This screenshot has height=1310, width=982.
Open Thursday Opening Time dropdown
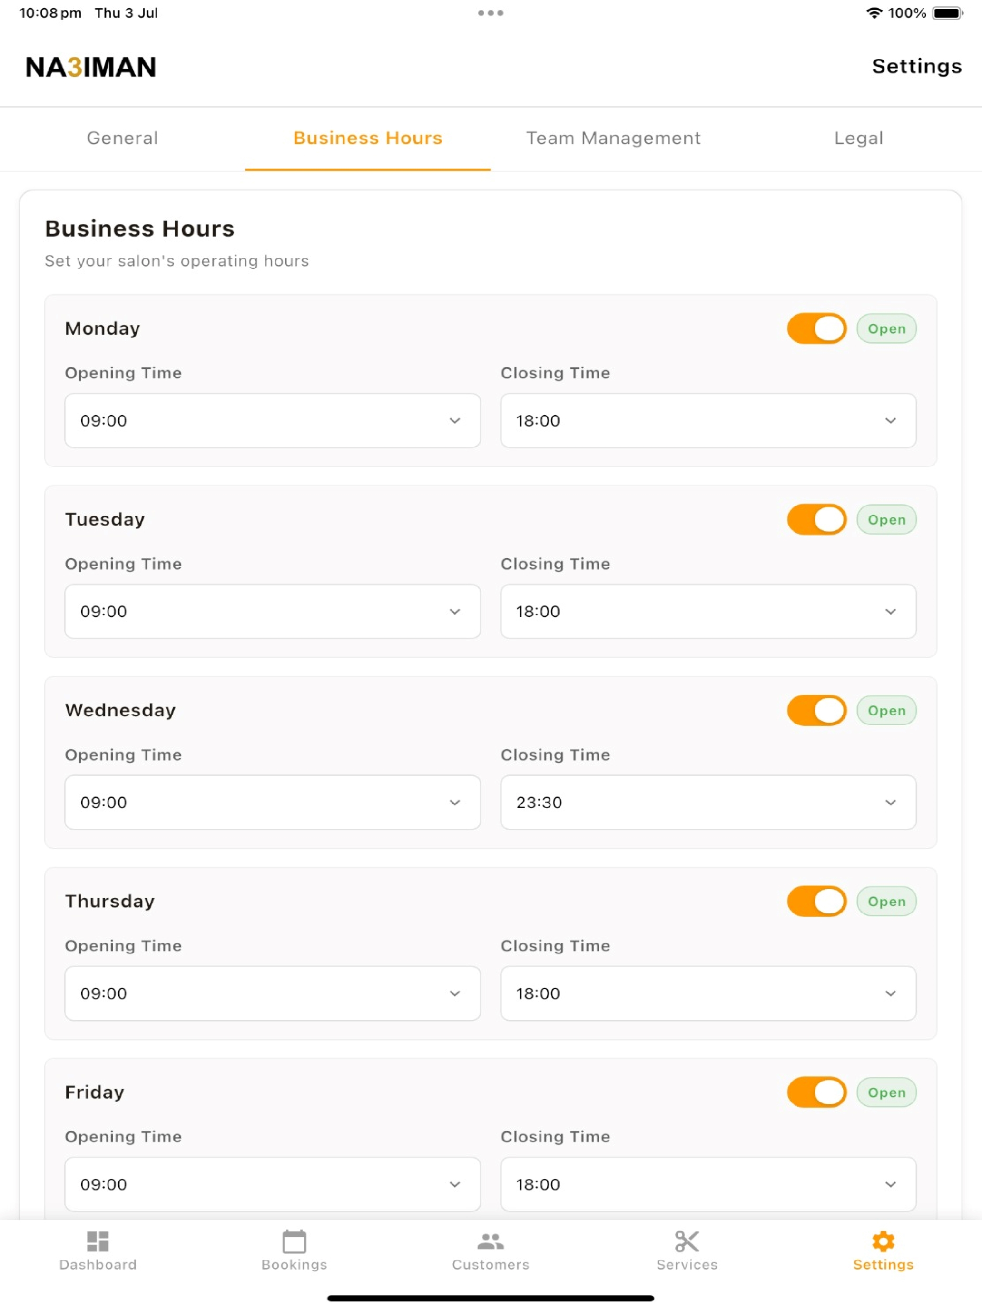click(272, 993)
